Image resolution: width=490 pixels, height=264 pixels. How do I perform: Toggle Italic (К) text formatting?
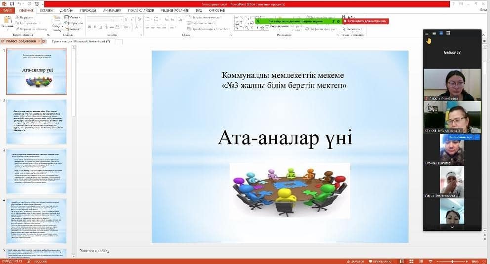(95, 27)
